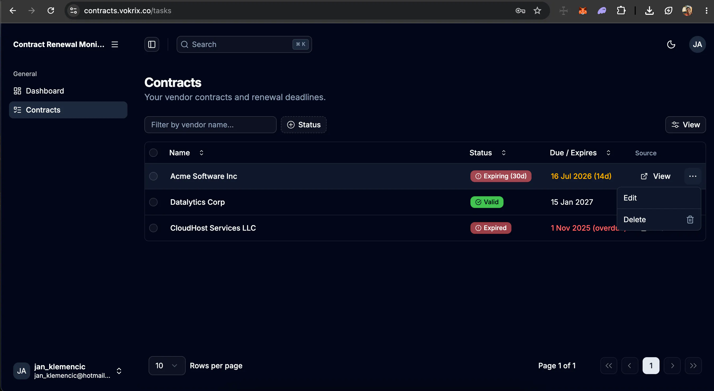The height and width of the screenshot is (391, 714).
Task: Sort by the Status column
Action: point(488,153)
